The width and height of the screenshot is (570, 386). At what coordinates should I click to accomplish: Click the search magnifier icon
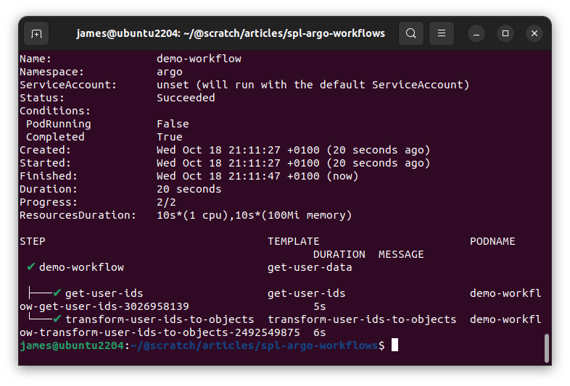point(411,33)
